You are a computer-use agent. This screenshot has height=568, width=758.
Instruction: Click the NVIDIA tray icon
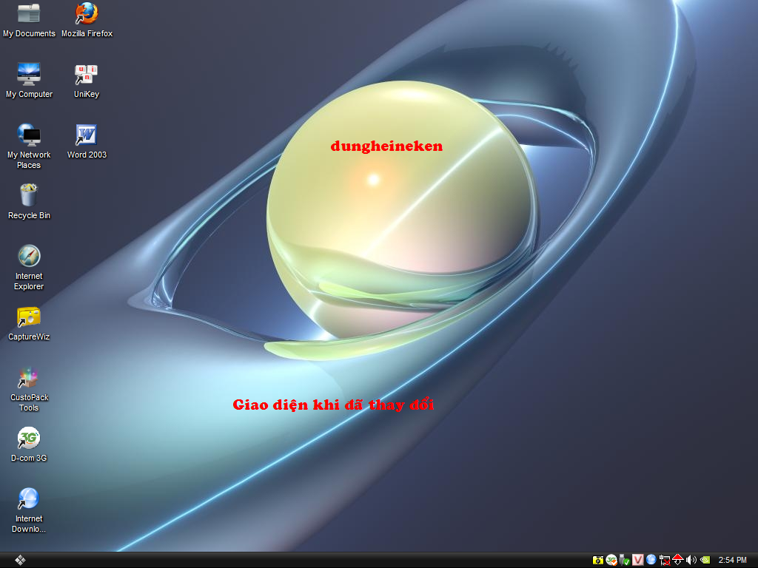tap(705, 561)
